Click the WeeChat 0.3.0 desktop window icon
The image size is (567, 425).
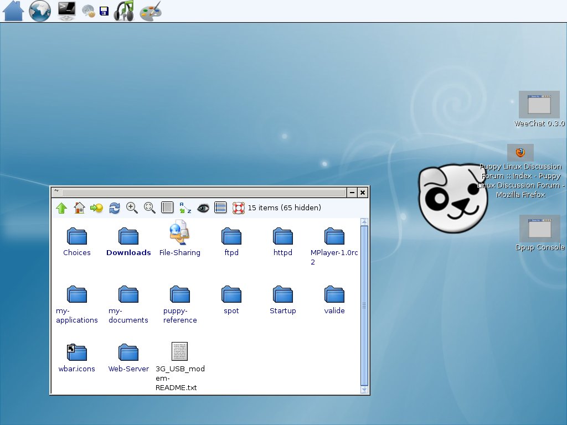pyautogui.click(x=539, y=109)
